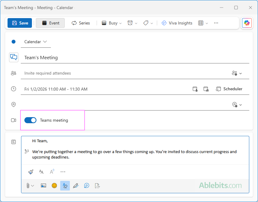The image size is (258, 202).
Task: Click the insert file icon
Action: pyautogui.click(x=97, y=186)
